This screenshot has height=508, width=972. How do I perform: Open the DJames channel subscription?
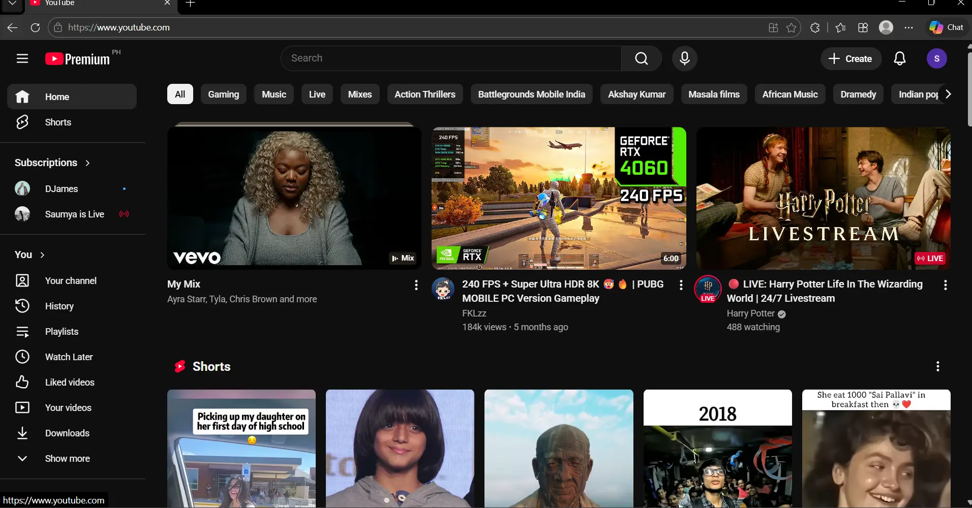(x=72, y=188)
